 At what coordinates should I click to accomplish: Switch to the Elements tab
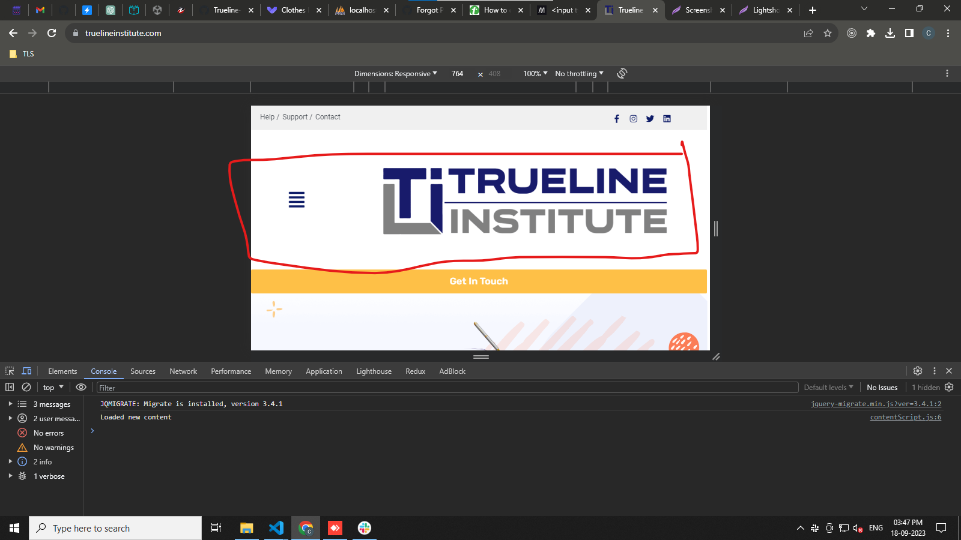pyautogui.click(x=62, y=371)
